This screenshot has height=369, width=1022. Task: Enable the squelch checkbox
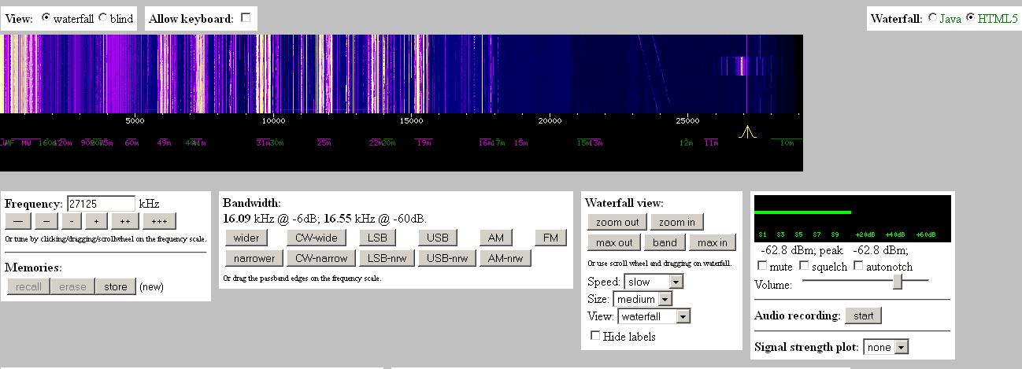804,266
